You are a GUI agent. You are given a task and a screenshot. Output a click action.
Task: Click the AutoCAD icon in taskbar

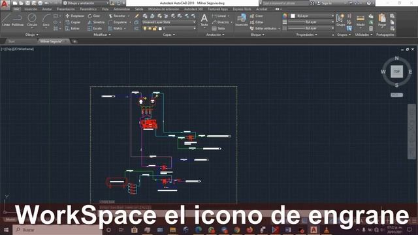coord(313,230)
